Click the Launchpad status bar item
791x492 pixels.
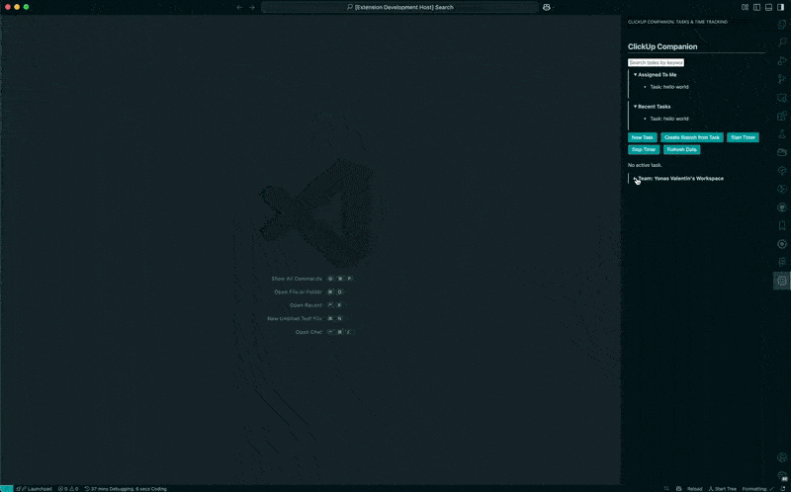(x=35, y=488)
